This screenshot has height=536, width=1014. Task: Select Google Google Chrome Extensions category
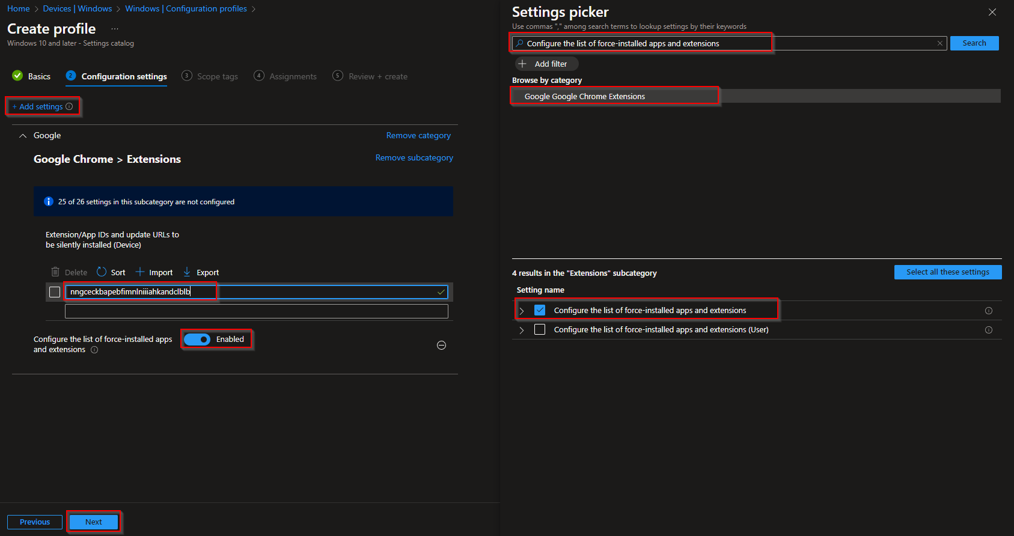click(756, 96)
